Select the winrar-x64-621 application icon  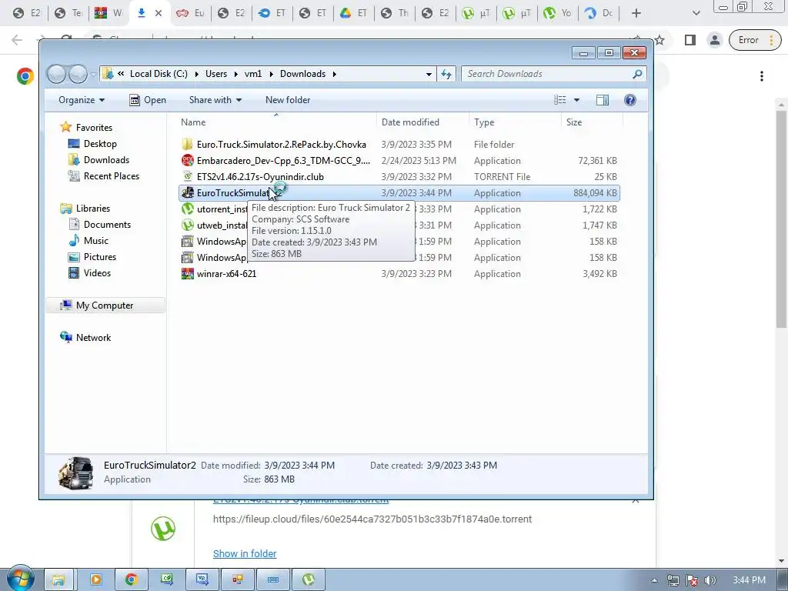[x=188, y=274]
